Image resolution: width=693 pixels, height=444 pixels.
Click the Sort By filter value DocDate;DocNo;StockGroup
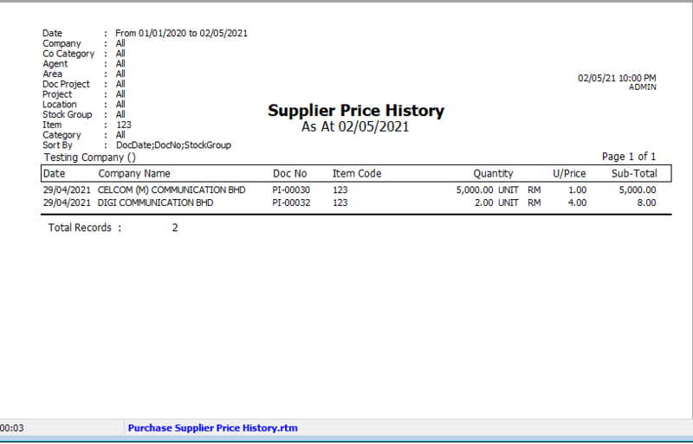coord(173,145)
